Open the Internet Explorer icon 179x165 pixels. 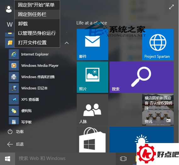[x=14, y=54]
